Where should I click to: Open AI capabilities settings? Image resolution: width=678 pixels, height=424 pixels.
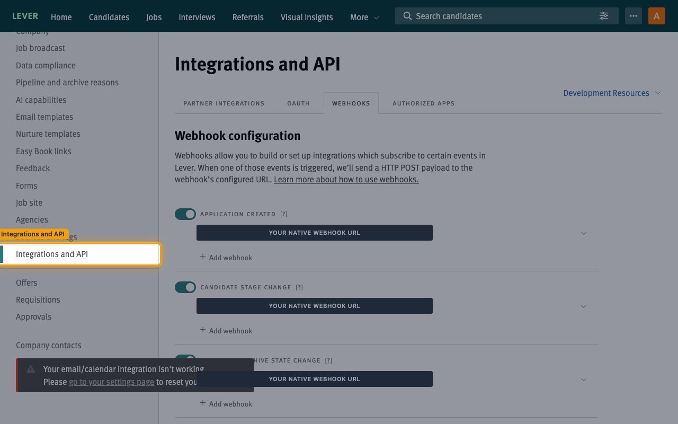coord(41,100)
